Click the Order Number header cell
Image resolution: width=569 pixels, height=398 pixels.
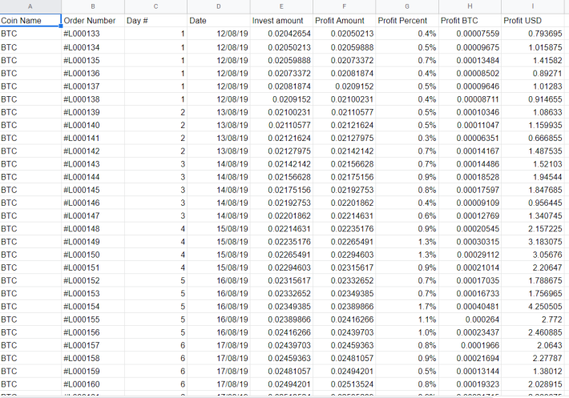[x=93, y=21]
